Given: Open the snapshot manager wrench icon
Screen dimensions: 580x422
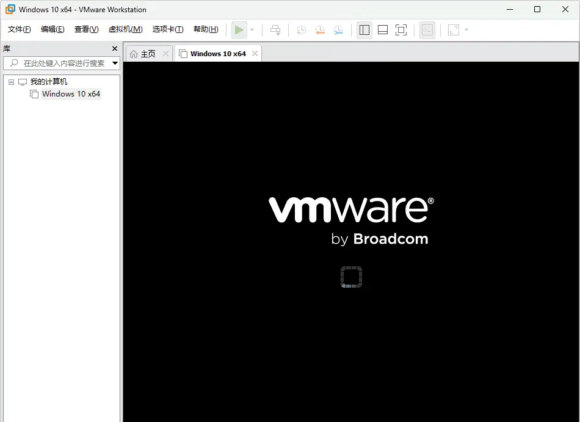Looking at the screenshot, I should click(x=338, y=30).
